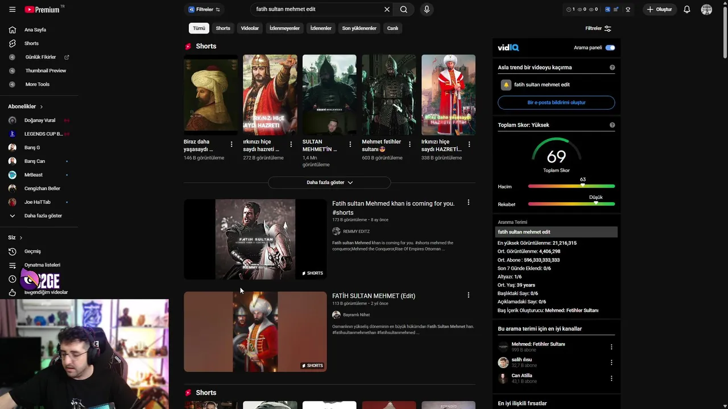728x409 pixels.
Task: Select the İzlenmeyenler filter chip
Action: point(284,28)
